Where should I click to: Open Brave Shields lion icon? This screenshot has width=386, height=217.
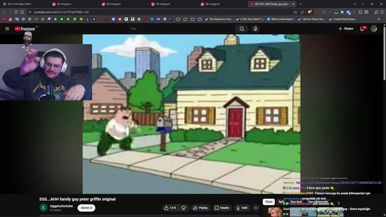(x=310, y=12)
